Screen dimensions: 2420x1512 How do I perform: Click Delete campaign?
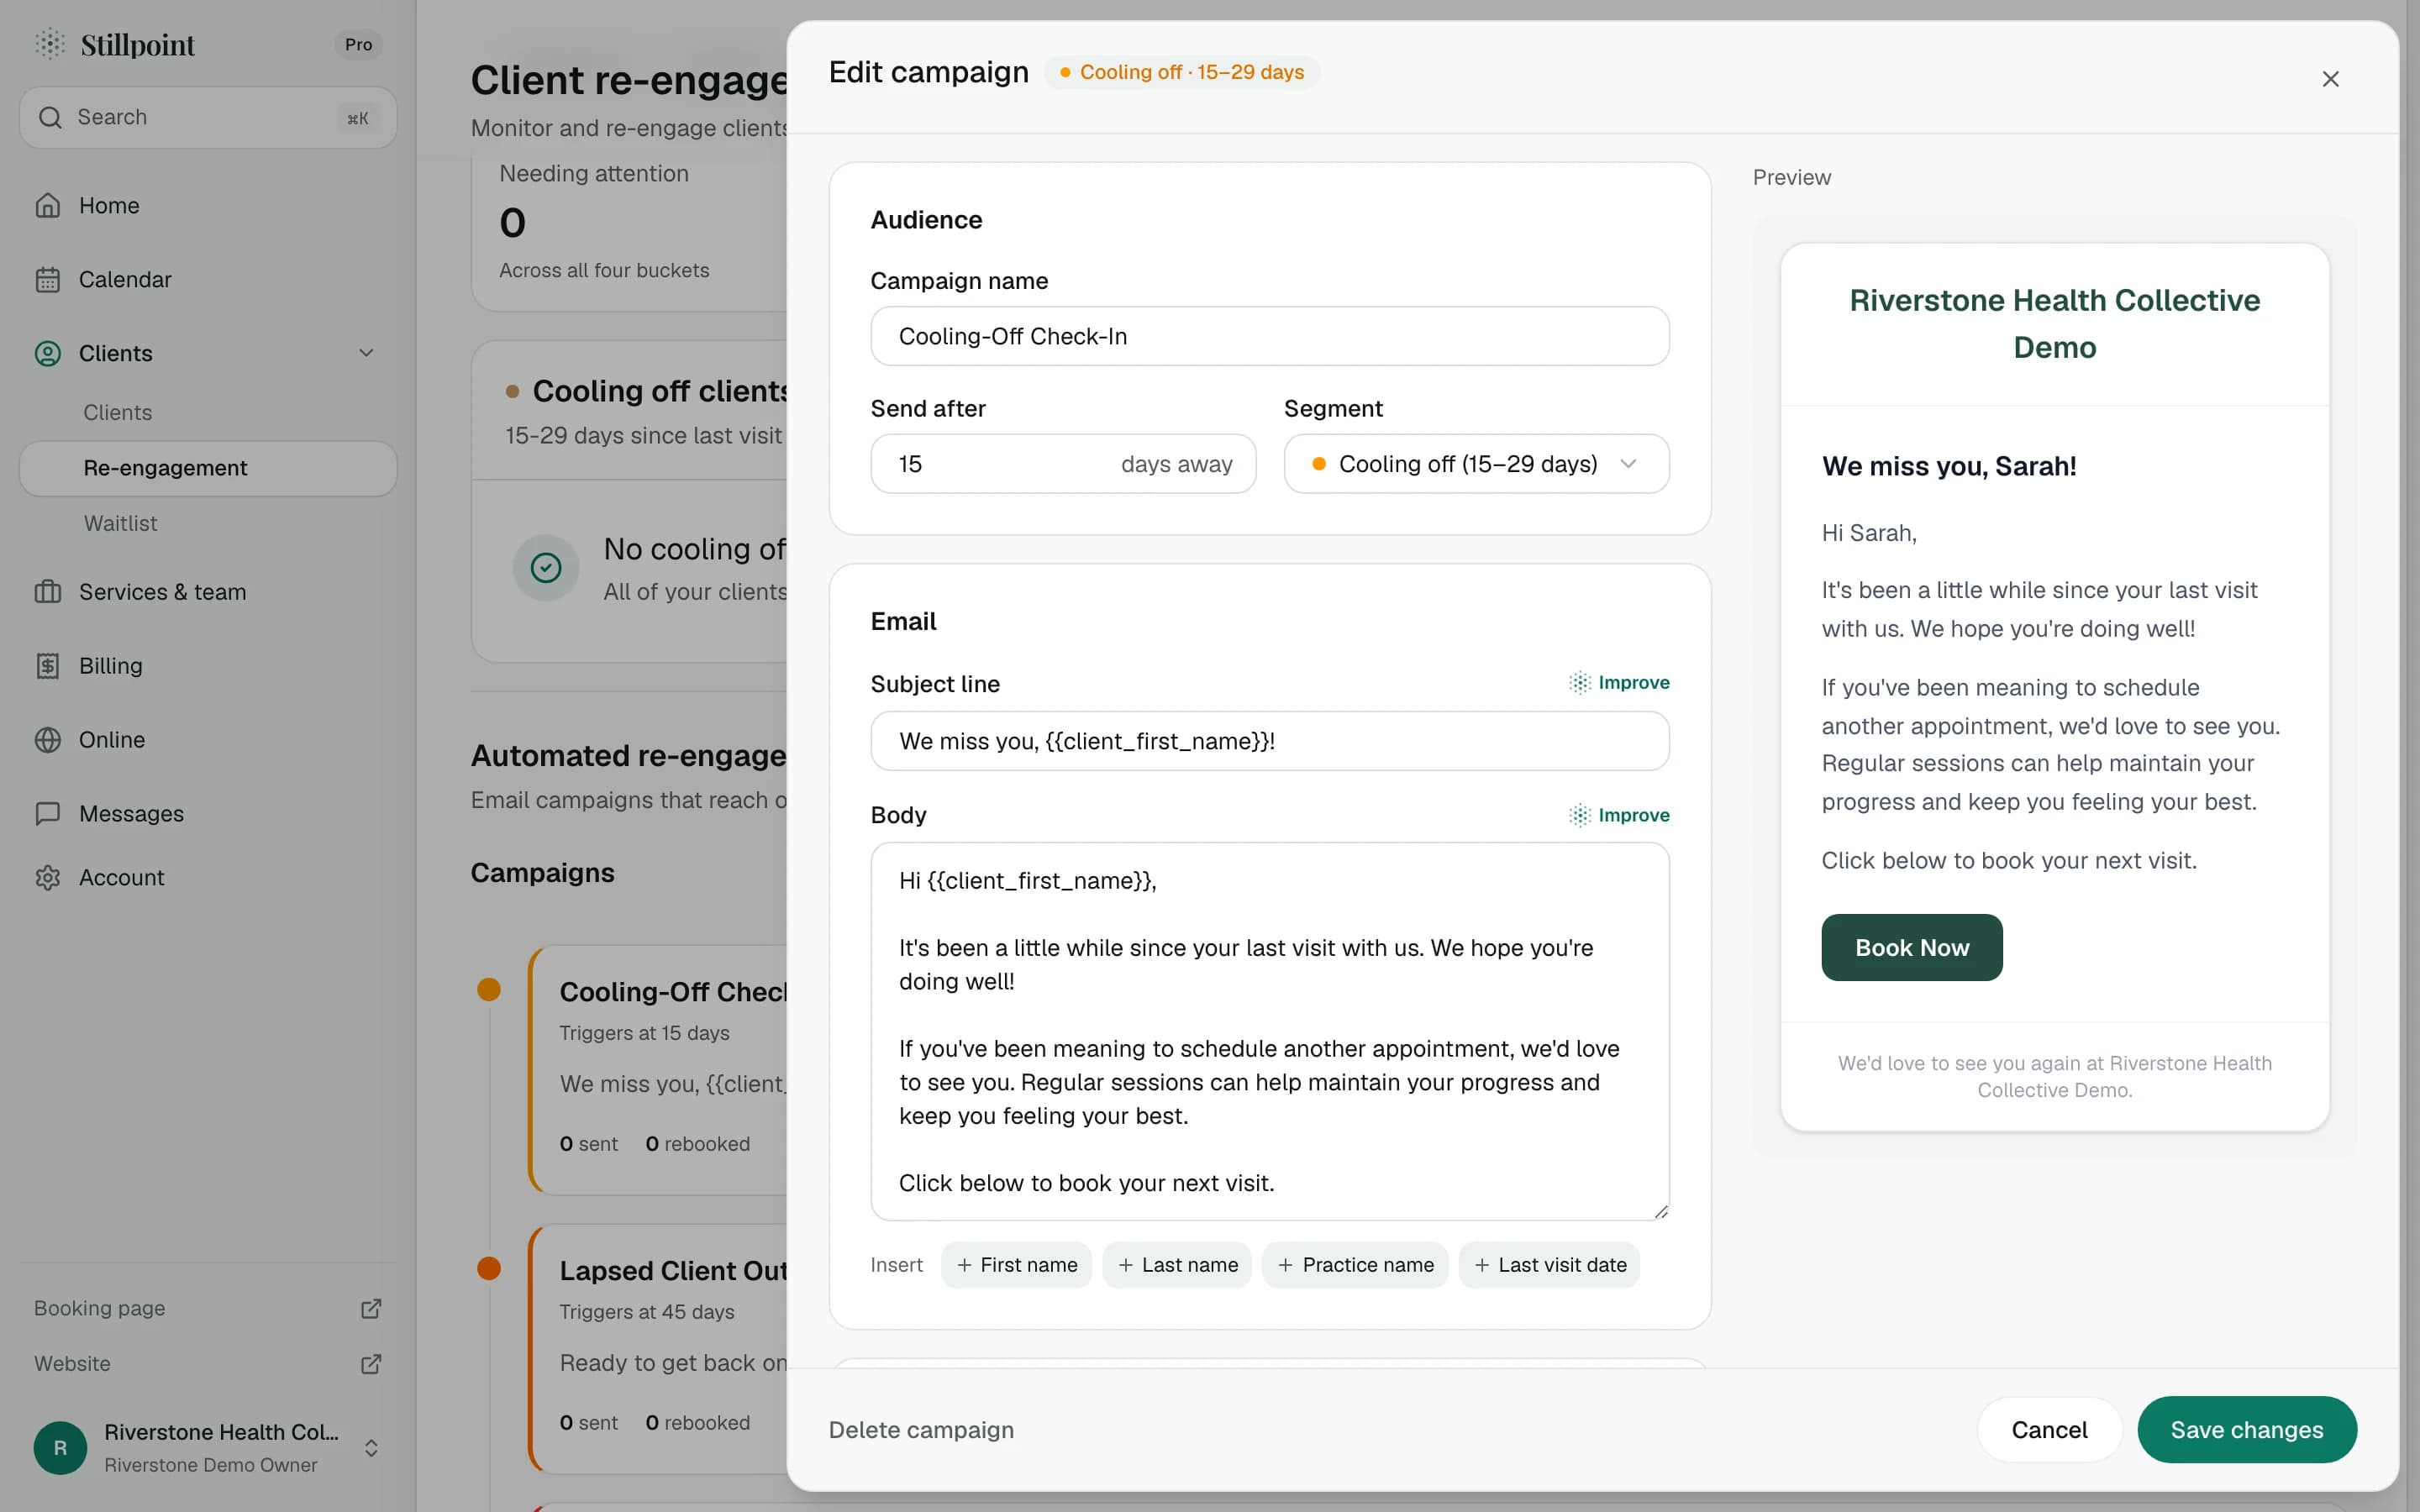[921, 1430]
